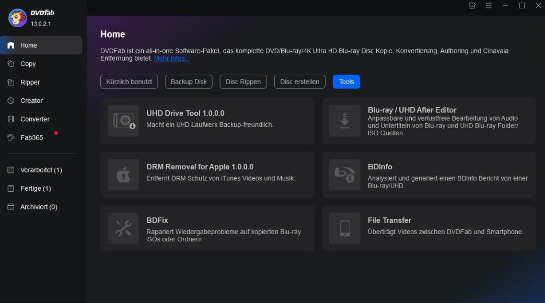Image resolution: width=545 pixels, height=303 pixels.
Task: Maximize the DVDFab window
Action: point(522,6)
